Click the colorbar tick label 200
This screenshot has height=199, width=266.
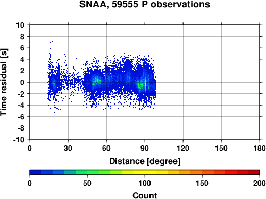coord(260,183)
